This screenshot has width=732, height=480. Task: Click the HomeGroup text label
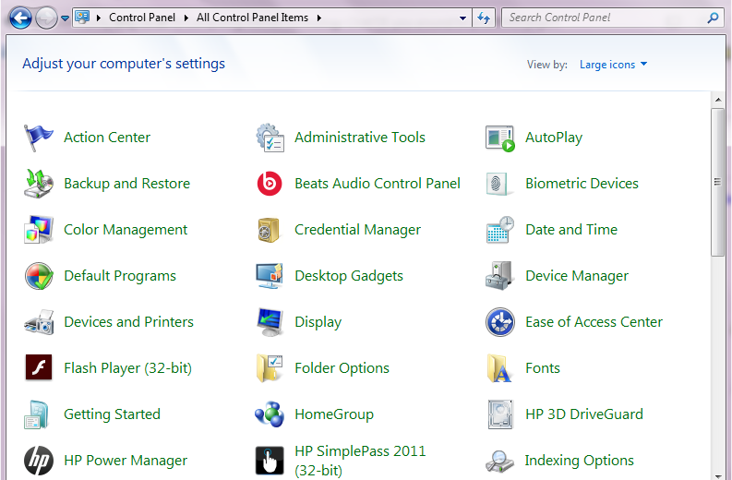coord(334,414)
